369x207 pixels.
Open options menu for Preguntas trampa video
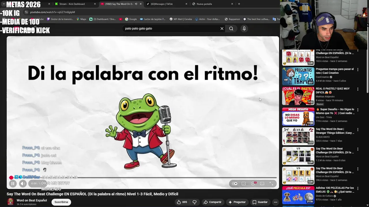click(358, 70)
